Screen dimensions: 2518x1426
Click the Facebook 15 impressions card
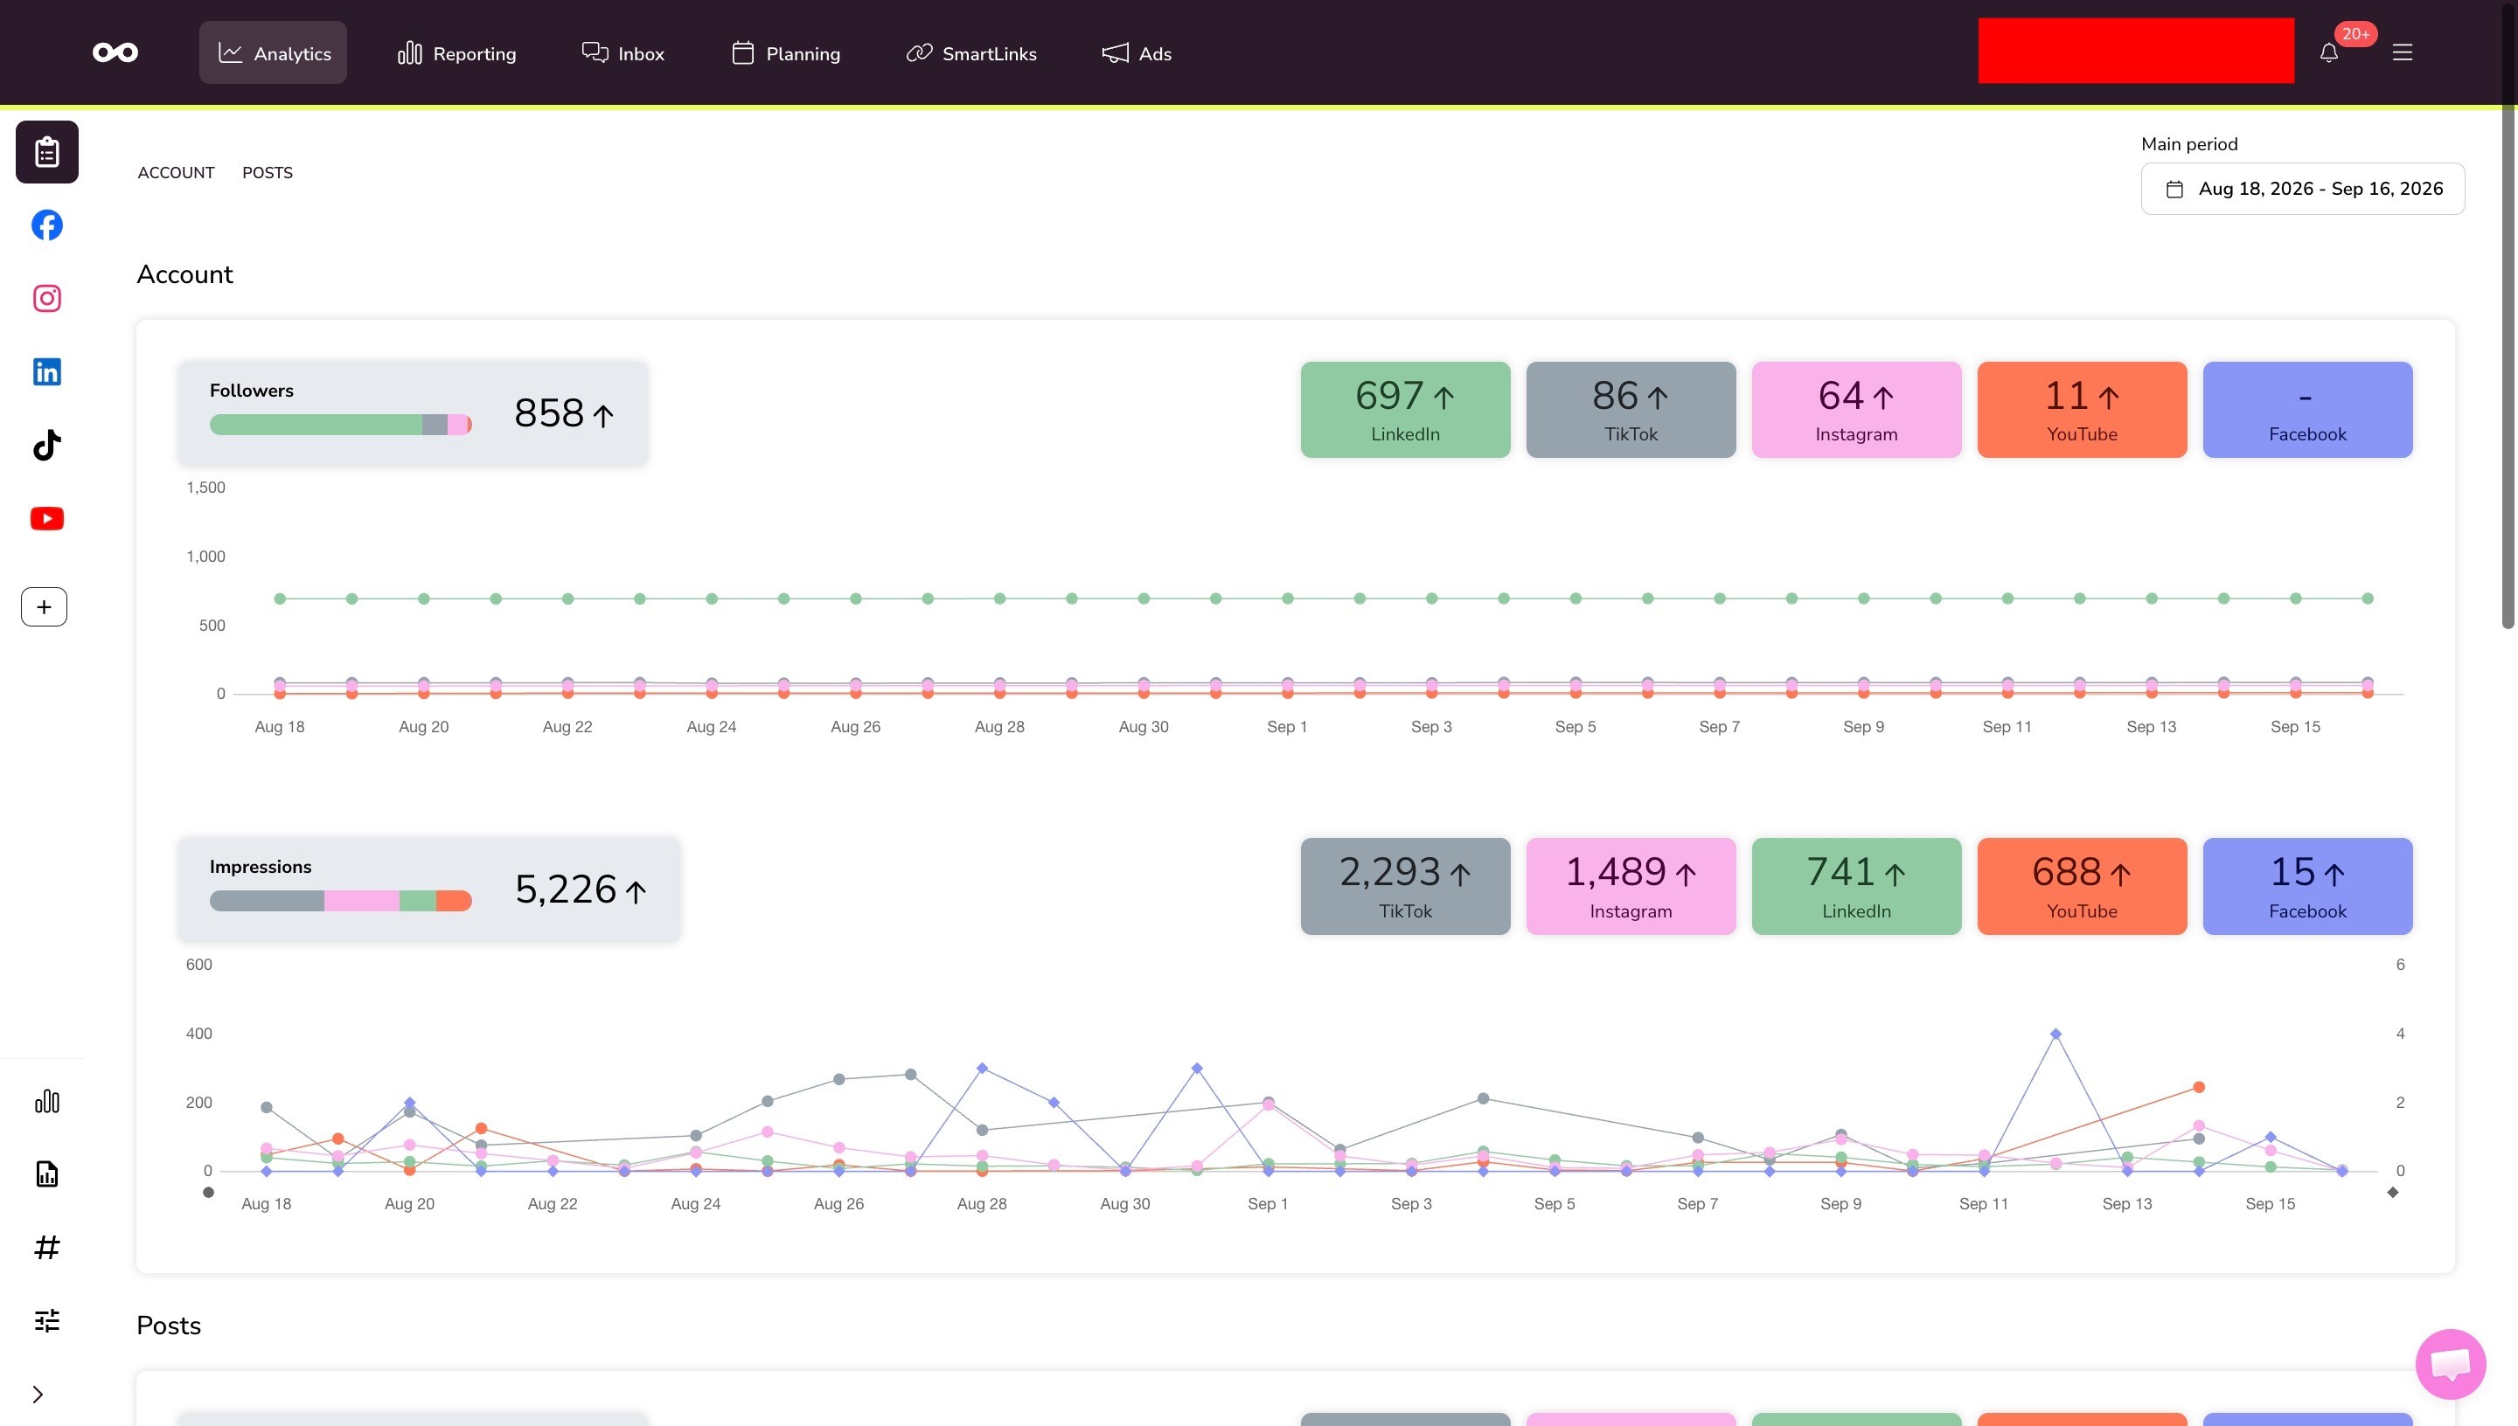2307,886
